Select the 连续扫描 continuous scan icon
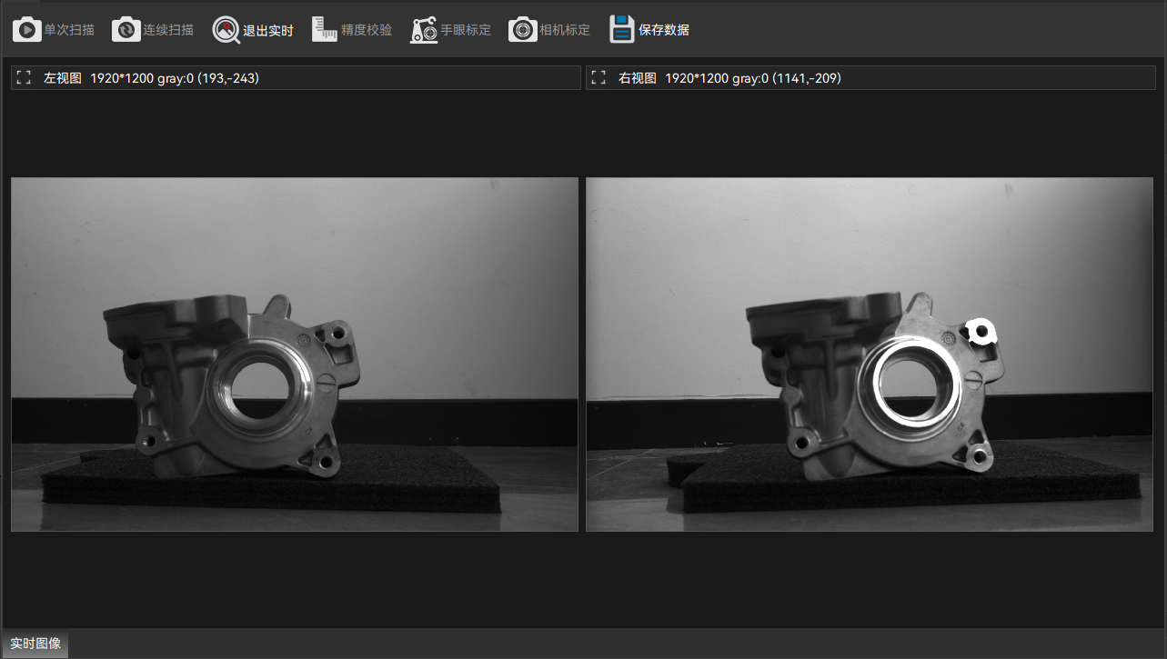The height and width of the screenshot is (659, 1167). coord(126,28)
